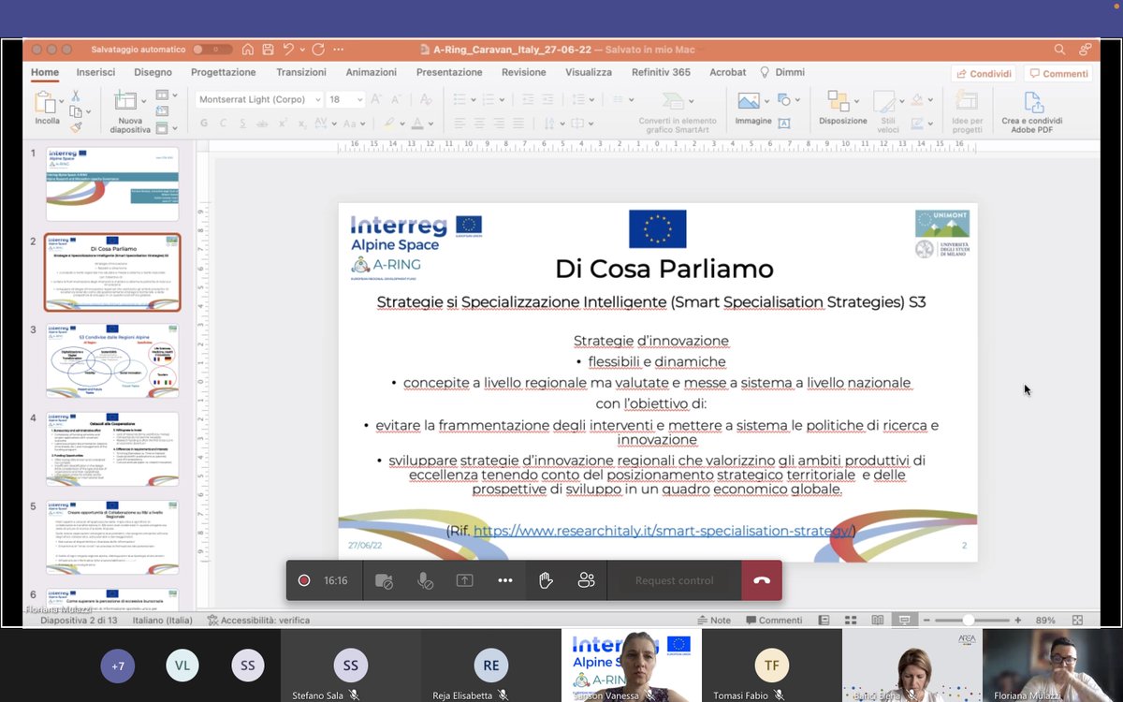
Task: Click Commenti in the status bar
Action: (773, 620)
